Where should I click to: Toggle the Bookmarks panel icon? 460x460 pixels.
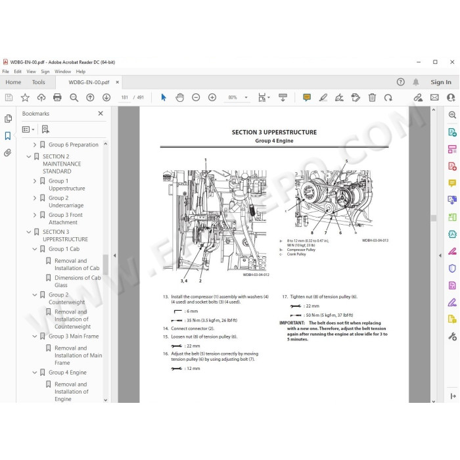(8, 136)
